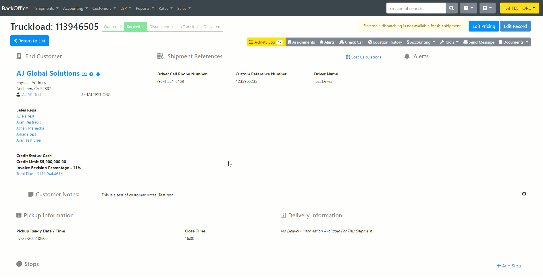The height and width of the screenshot is (278, 543).
Task: Open Alerts in the shipment toolbar
Action: point(327,42)
